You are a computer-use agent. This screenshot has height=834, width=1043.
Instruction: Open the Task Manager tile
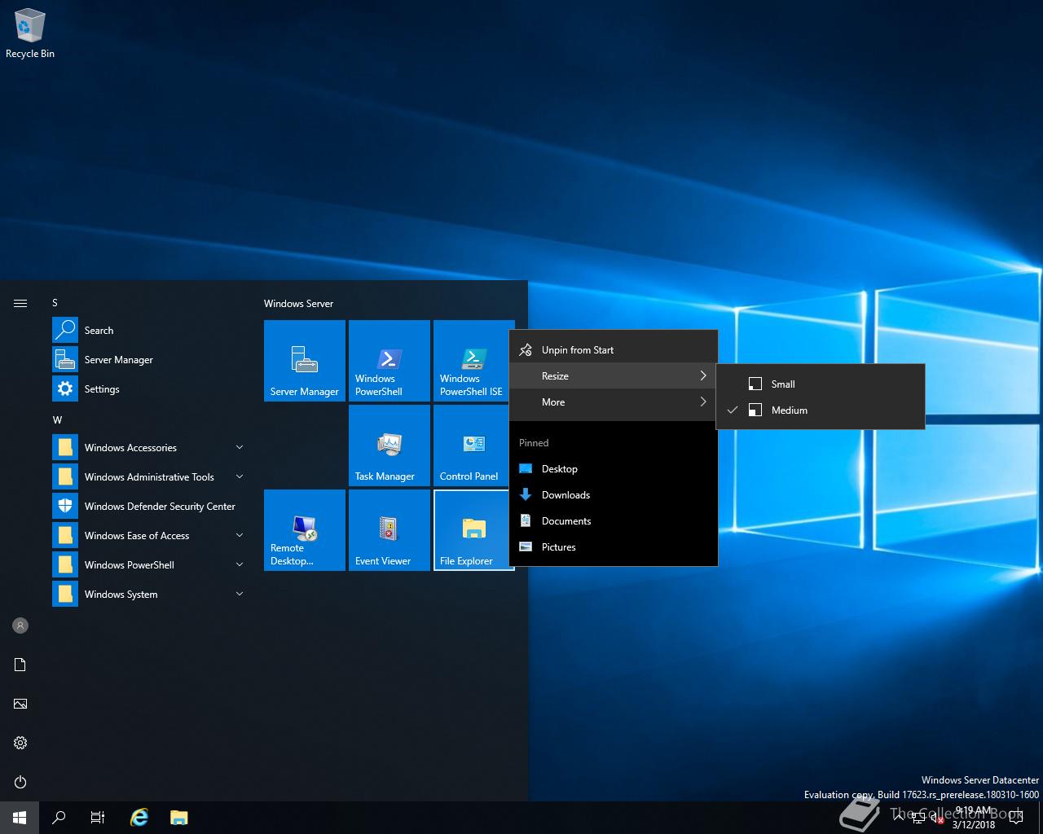[x=389, y=446]
